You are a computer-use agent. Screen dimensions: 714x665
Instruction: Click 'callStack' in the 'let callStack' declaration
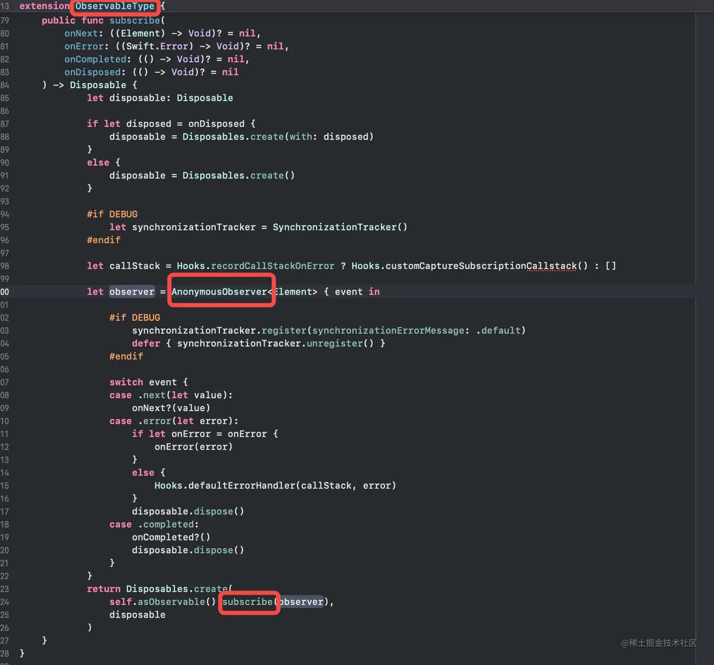(135, 266)
